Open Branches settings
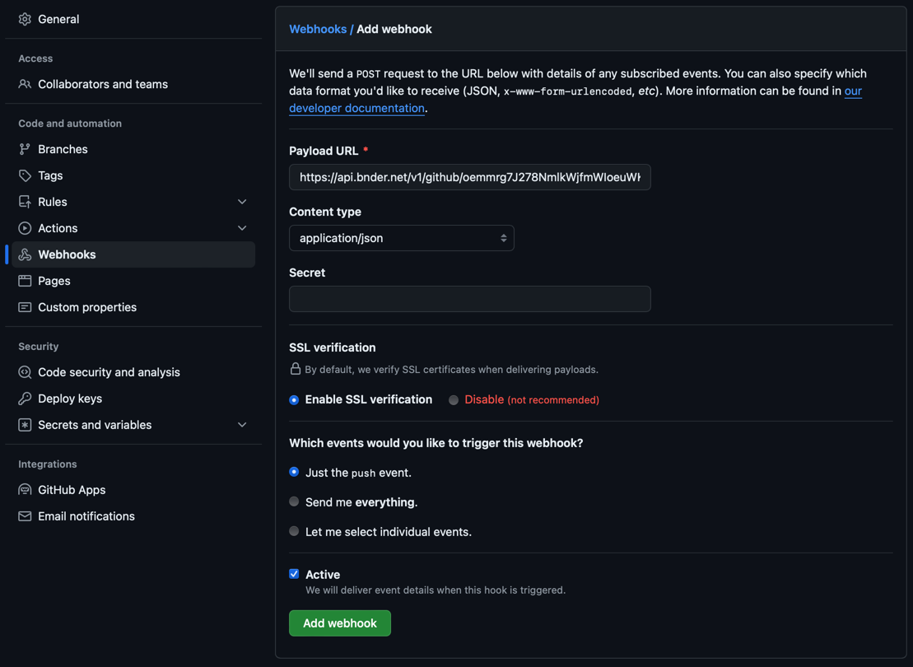This screenshot has width=913, height=667. point(133,149)
